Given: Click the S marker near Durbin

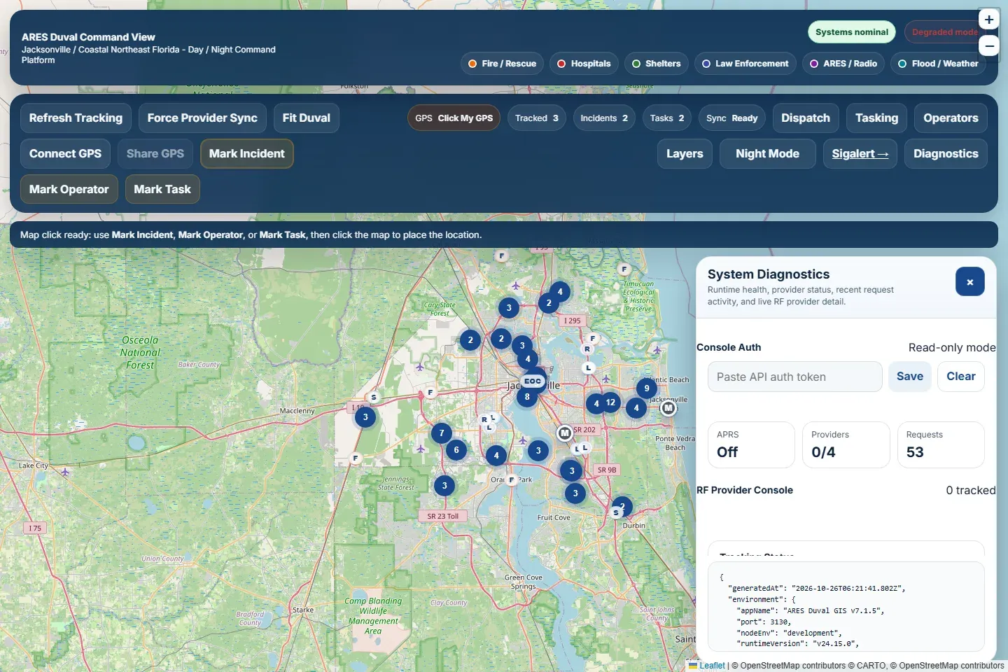Looking at the screenshot, I should click(616, 512).
